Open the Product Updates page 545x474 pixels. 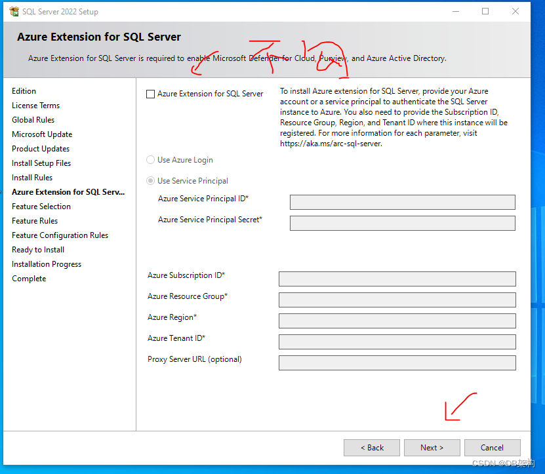coord(40,148)
